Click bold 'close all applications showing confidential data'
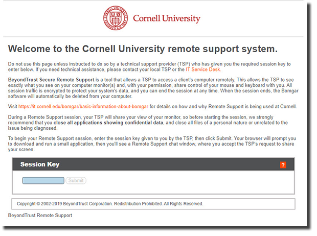317x236 pixels. coord(108,123)
